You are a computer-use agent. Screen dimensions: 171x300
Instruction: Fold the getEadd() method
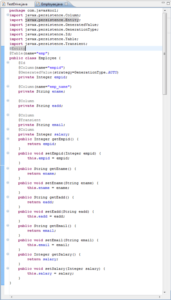click(8, 197)
